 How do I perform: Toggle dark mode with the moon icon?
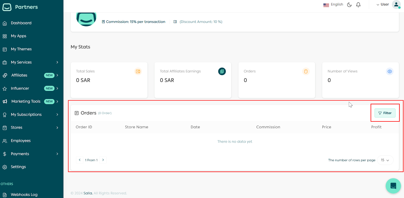click(349, 5)
